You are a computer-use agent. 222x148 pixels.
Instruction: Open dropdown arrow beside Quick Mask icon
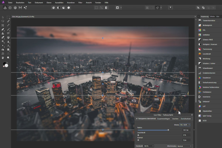(x=121, y=8)
